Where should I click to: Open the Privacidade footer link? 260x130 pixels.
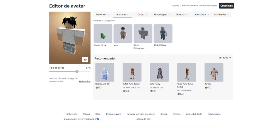tap(214, 114)
